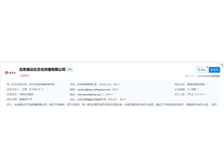This screenshot has height=168, width=224.
Task: Open the 司法案件 red tag
Action: click(x=24, y=75)
